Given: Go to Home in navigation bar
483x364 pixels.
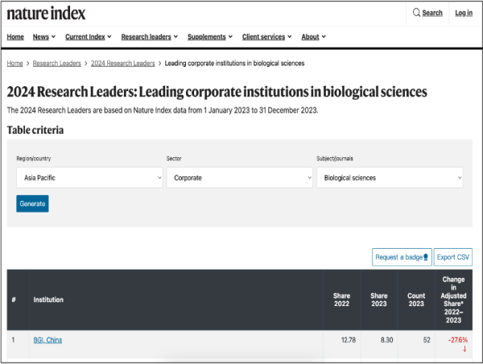Looking at the screenshot, I should point(15,37).
